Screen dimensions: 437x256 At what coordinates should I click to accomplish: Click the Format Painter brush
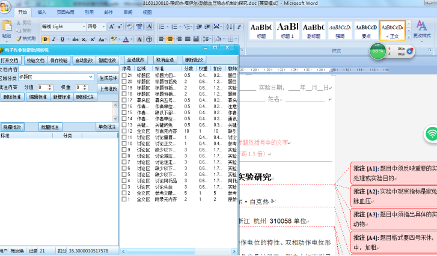click(x=19, y=38)
